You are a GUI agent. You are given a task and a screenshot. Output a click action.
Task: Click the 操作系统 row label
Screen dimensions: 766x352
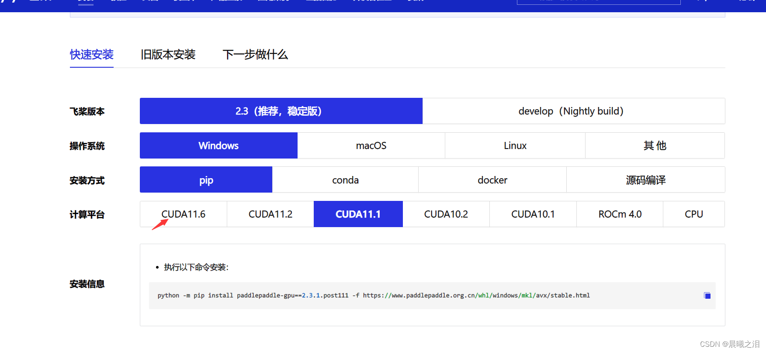(x=87, y=146)
